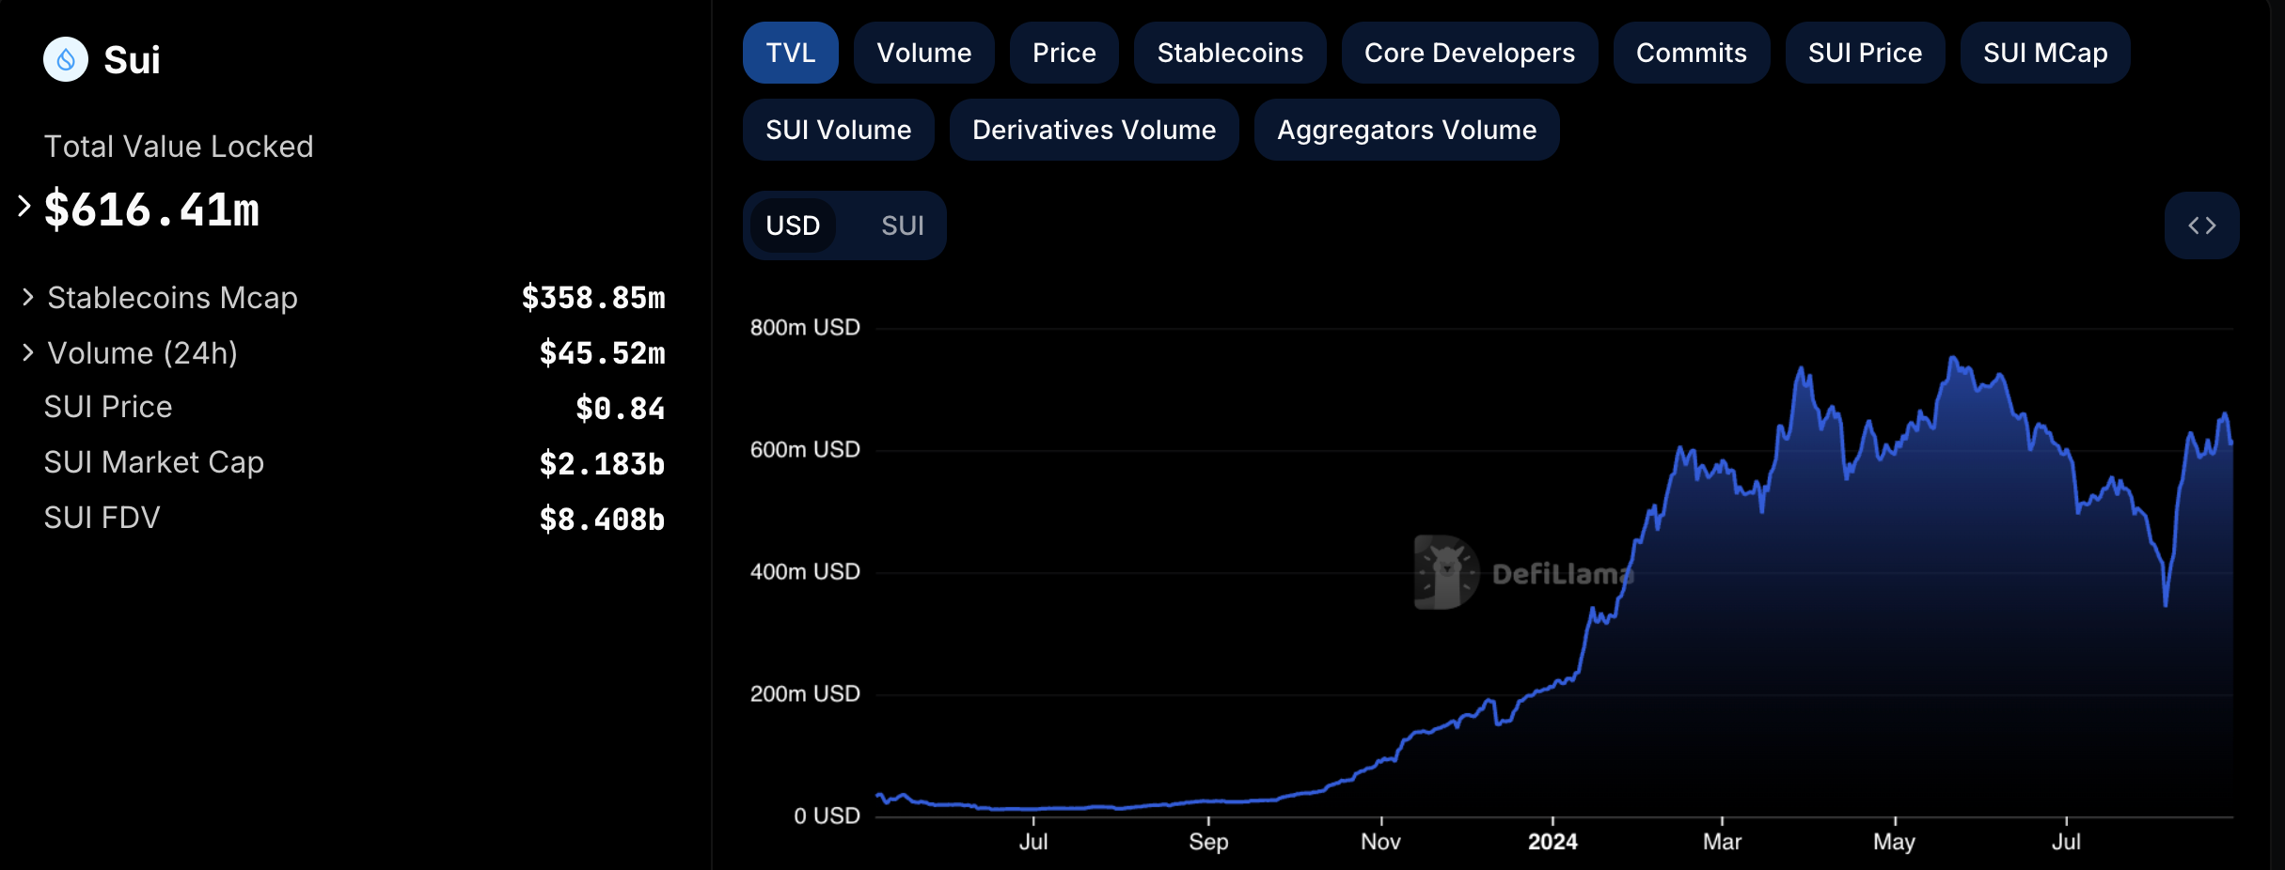This screenshot has height=870, width=2285.
Task: Toggle the SUI Price series
Action: point(1865,53)
